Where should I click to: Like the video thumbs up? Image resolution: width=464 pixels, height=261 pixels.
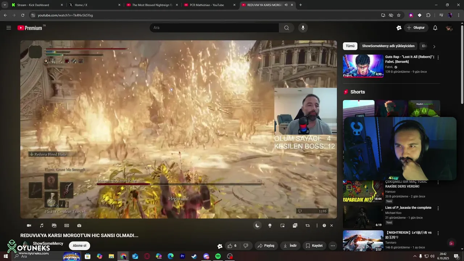[232, 246]
